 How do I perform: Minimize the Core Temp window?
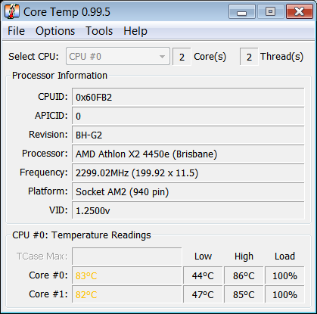(242, 11)
